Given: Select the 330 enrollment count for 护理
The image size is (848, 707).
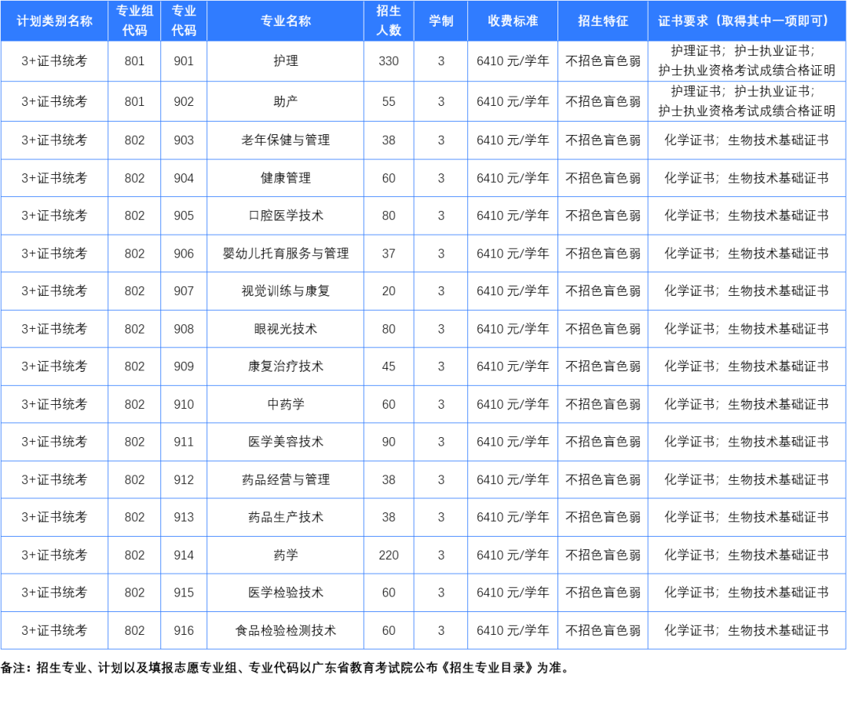Looking at the screenshot, I should 389,61.
